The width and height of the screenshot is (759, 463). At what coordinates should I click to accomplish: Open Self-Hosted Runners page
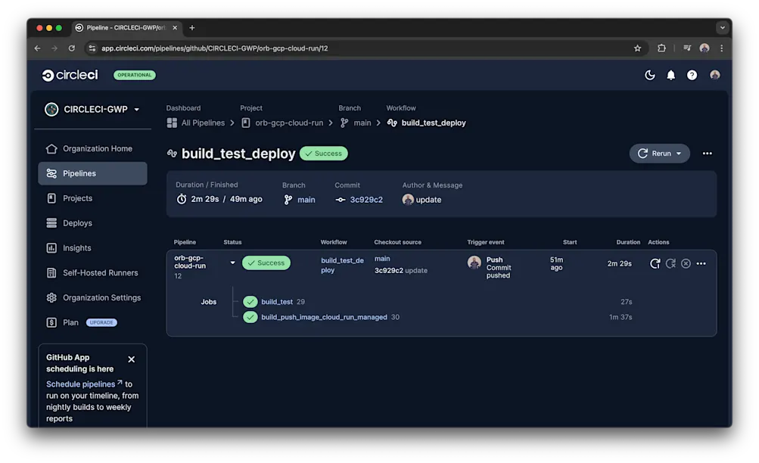click(92, 273)
